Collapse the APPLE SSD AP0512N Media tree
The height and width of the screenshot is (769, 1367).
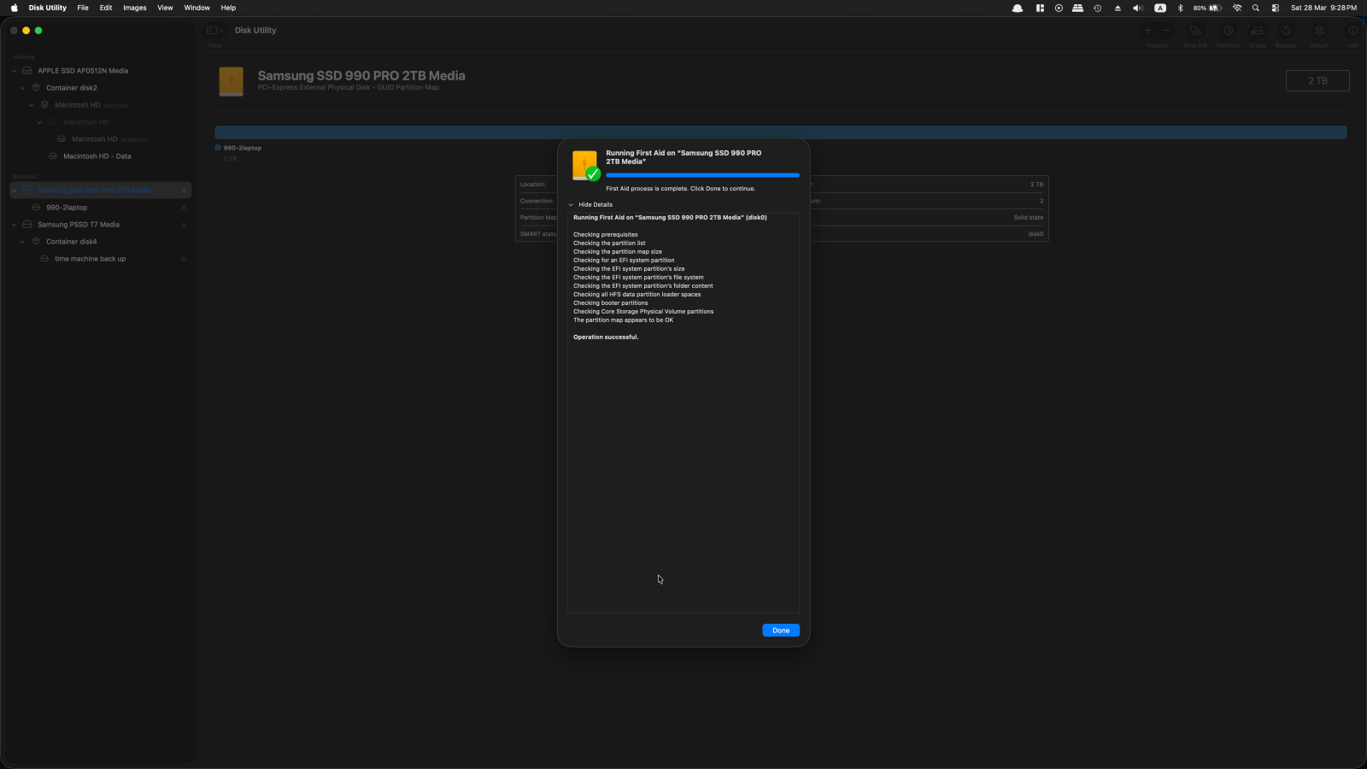[x=15, y=71]
